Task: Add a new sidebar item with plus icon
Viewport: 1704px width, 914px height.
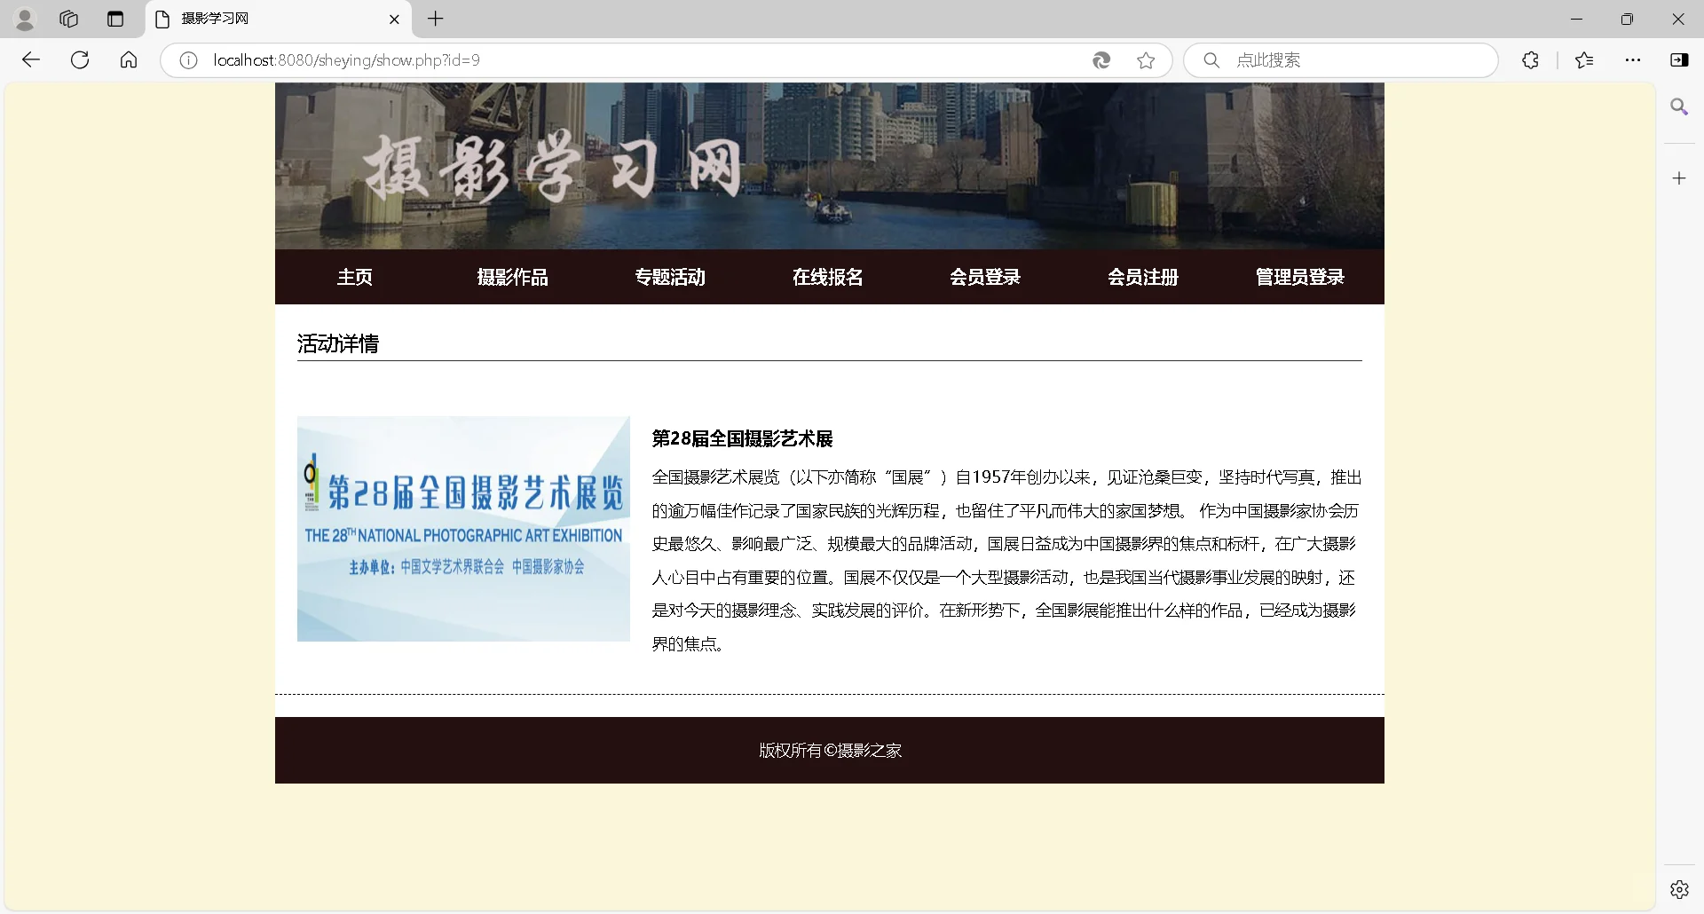Action: (x=1678, y=177)
